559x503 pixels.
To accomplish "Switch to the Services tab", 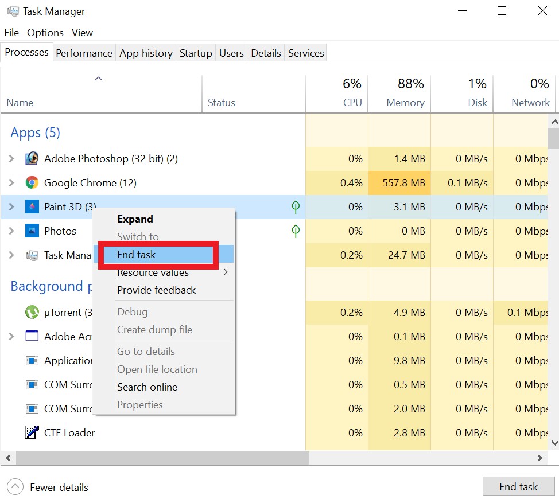I will pyautogui.click(x=306, y=53).
